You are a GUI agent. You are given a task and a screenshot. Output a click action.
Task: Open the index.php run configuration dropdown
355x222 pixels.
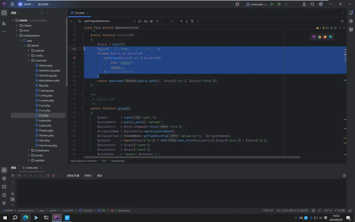click(256, 4)
